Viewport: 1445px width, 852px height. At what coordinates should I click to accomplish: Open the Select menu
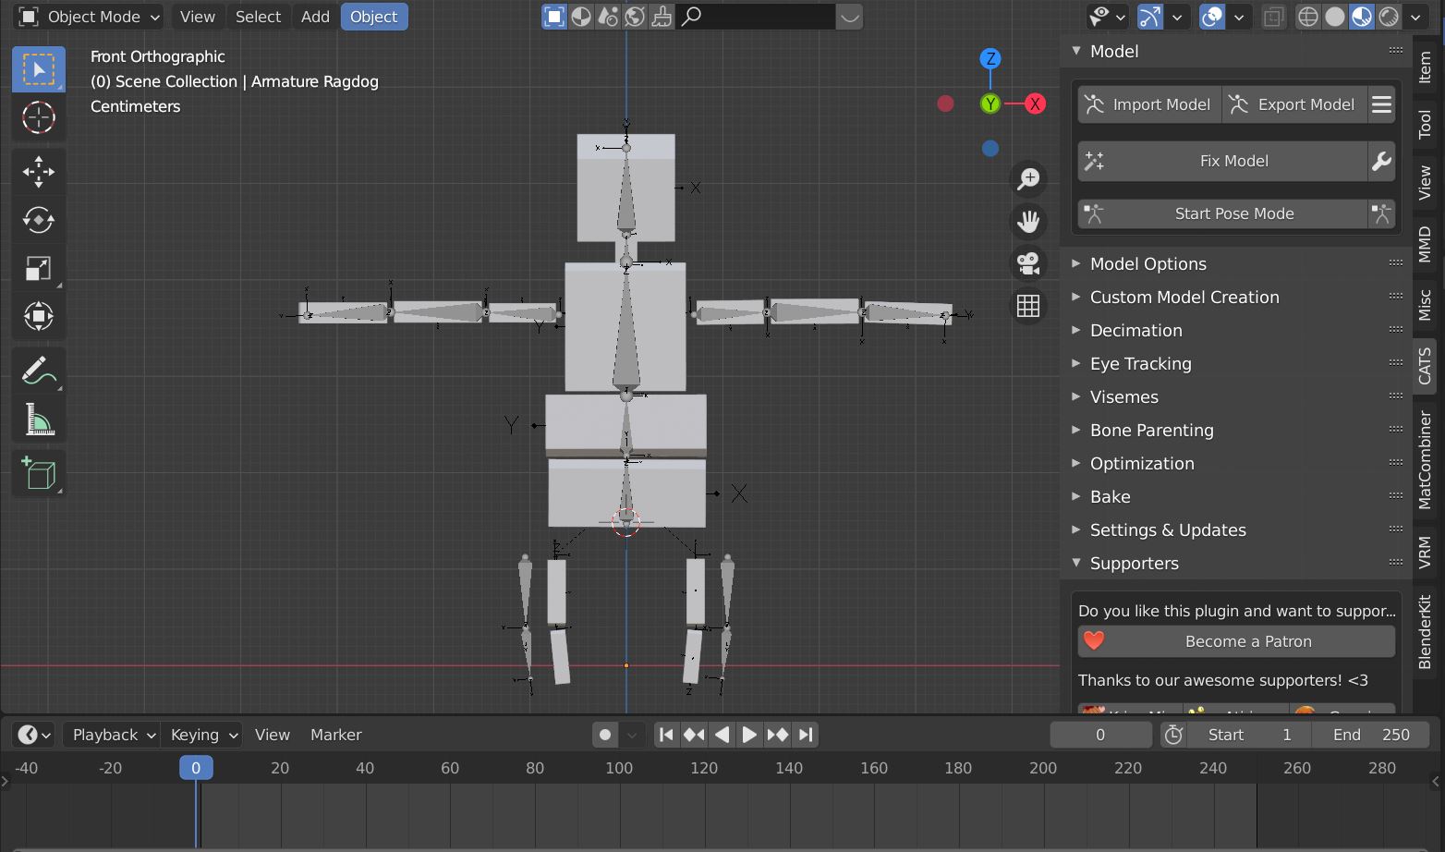[x=258, y=17]
